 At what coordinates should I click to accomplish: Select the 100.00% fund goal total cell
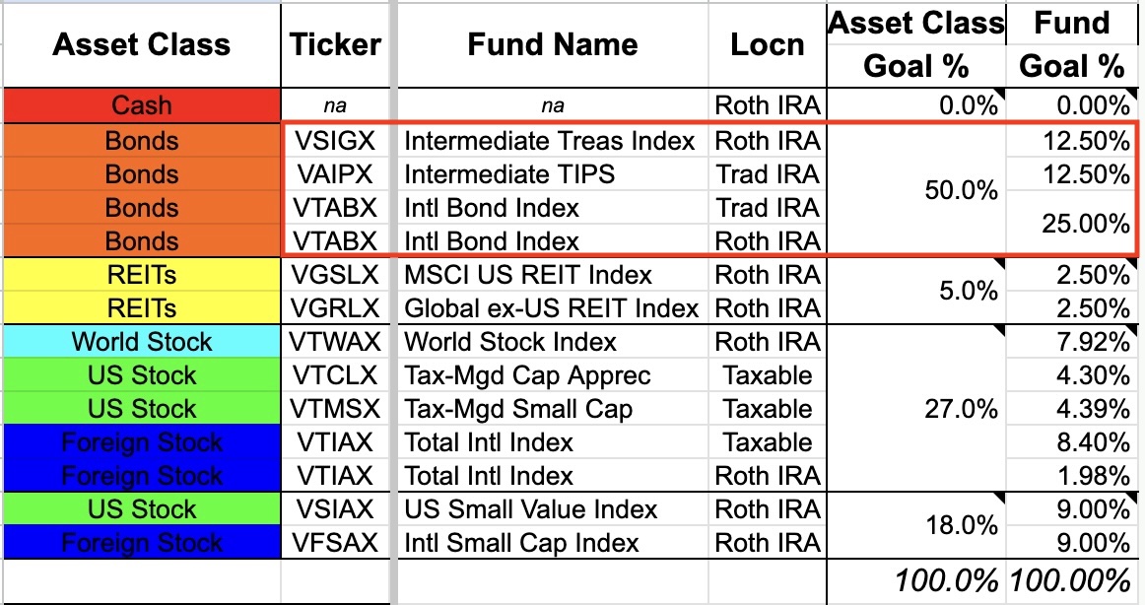[x=1072, y=581]
